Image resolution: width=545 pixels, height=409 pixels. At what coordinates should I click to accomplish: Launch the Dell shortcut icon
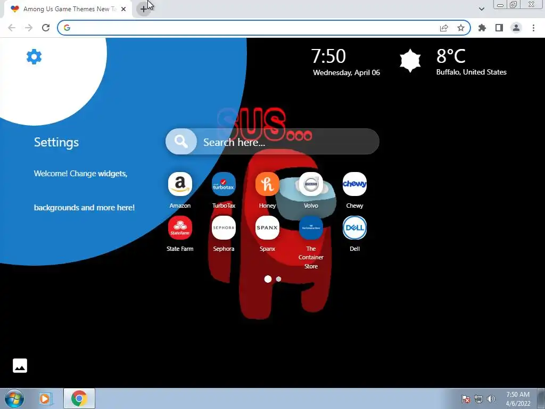coord(354,228)
